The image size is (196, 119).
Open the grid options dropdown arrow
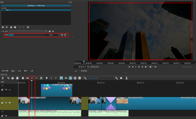point(153,67)
